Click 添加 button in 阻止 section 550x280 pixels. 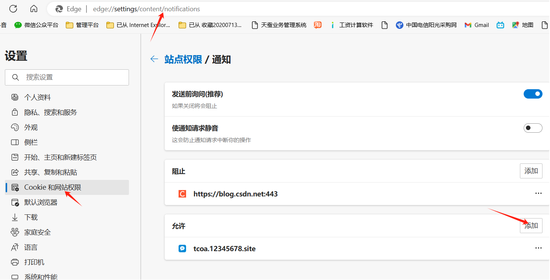(x=531, y=171)
